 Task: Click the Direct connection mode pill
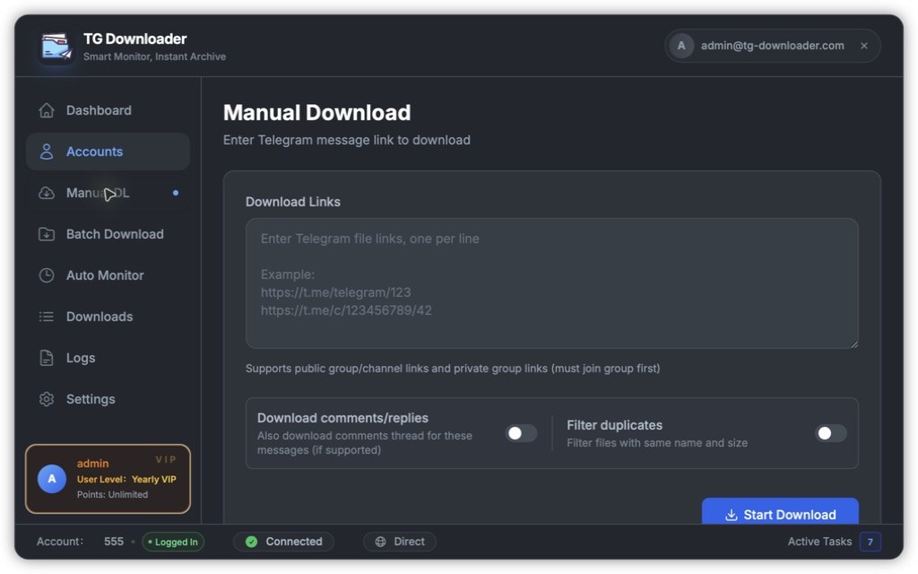[400, 542]
